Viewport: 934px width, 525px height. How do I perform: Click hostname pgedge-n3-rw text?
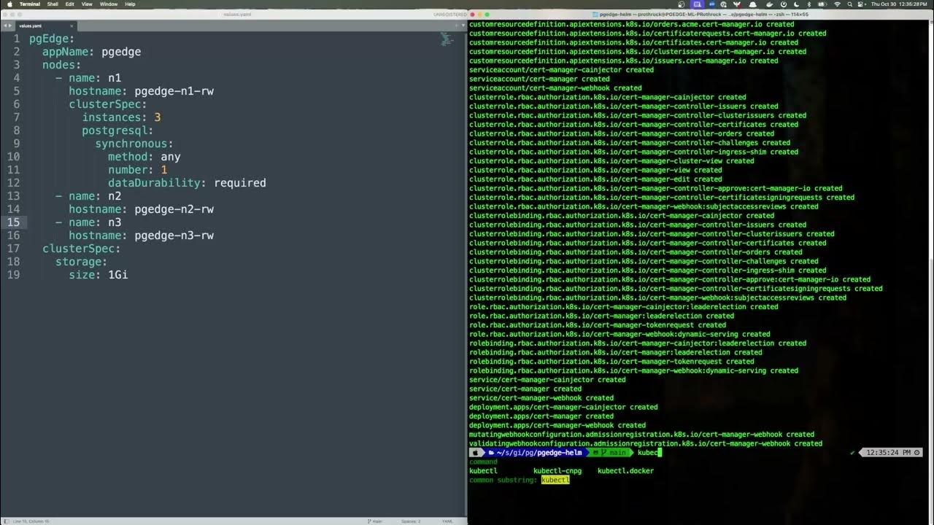(x=174, y=236)
